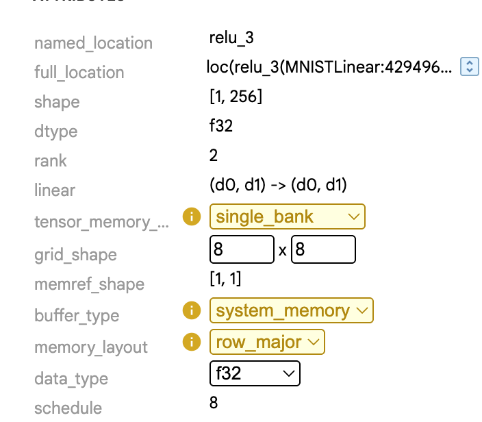The height and width of the screenshot is (422, 482).
Task: Click the truncated tensor_memory_ label
Action: point(102,222)
